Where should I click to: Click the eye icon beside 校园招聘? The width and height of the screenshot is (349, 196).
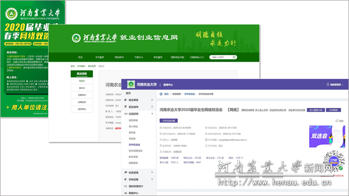[x=126, y=114]
